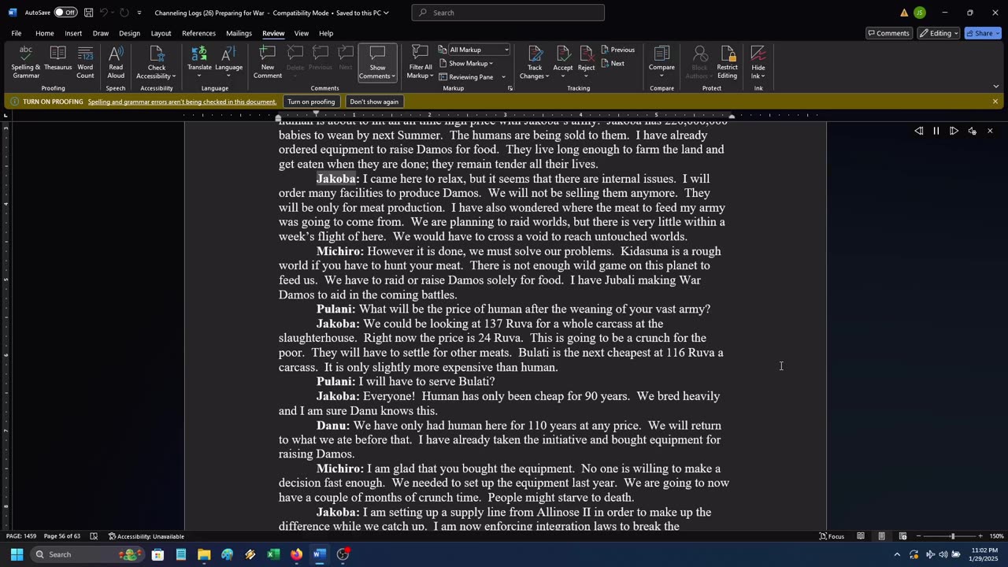Viewport: 1008px width, 567px height.
Task: Click the proofing errors notification link
Action: pos(182,102)
